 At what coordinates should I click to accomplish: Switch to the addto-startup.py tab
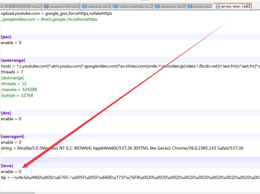point(132,6)
